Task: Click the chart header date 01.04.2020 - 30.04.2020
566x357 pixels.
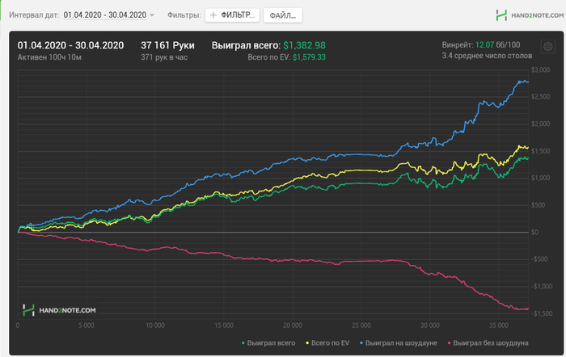Action: [x=70, y=45]
